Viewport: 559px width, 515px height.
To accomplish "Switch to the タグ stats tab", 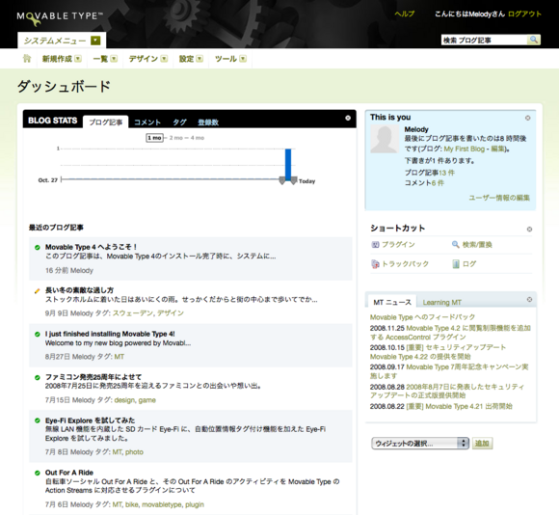I will (x=179, y=122).
